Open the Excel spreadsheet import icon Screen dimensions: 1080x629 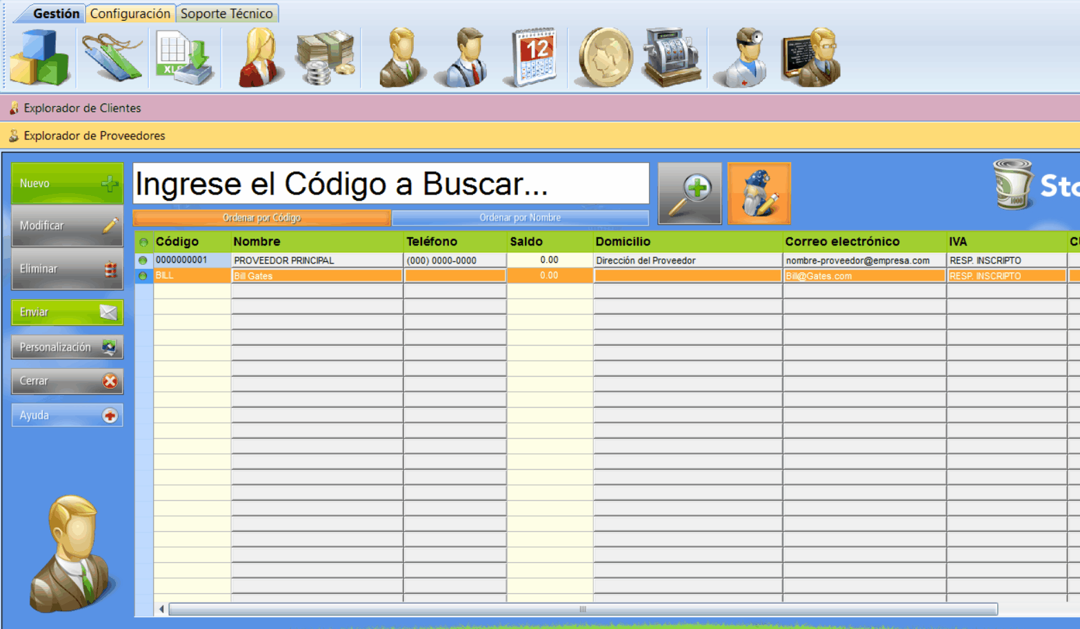coord(185,58)
